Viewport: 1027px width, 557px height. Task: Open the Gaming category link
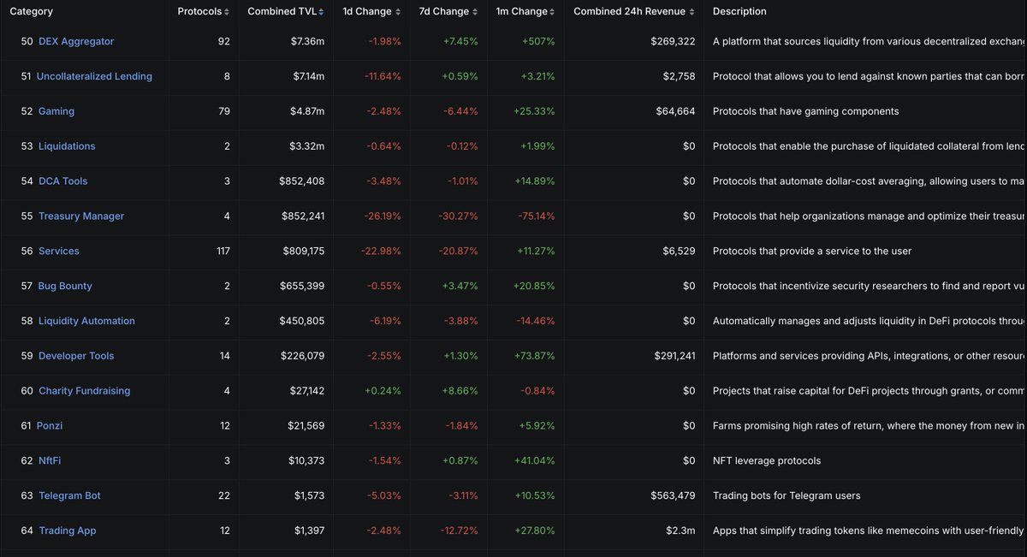tap(56, 111)
